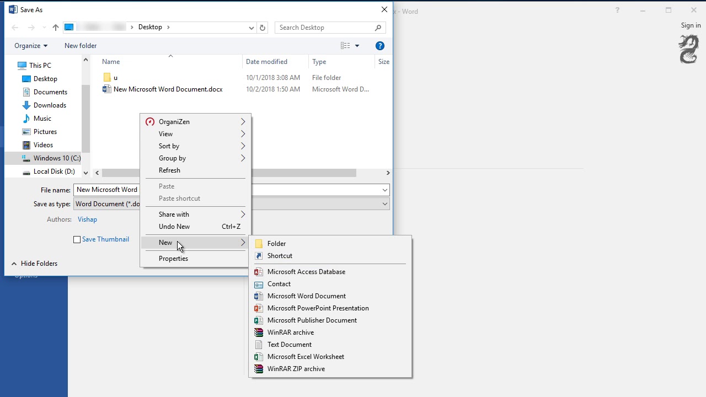Open the Save as type dropdown arrow
Viewport: 706px width, 397px height.
pyautogui.click(x=384, y=204)
